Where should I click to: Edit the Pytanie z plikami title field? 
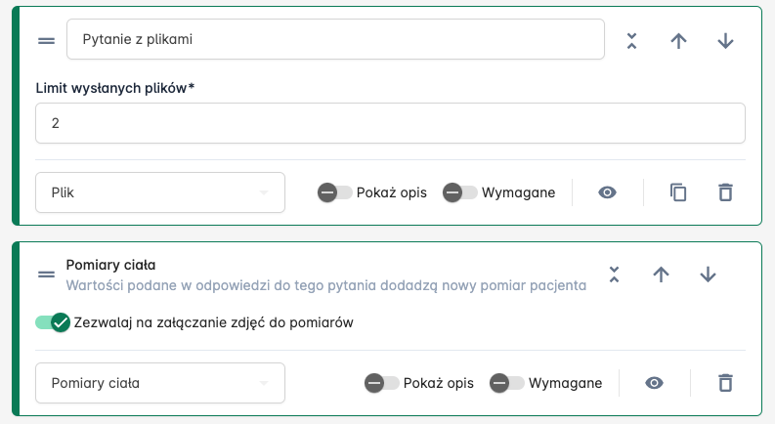335,40
